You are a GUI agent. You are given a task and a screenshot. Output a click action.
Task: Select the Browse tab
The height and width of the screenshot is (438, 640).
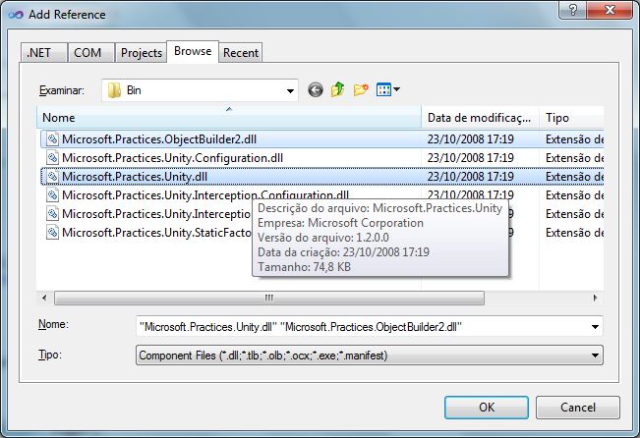(x=193, y=51)
